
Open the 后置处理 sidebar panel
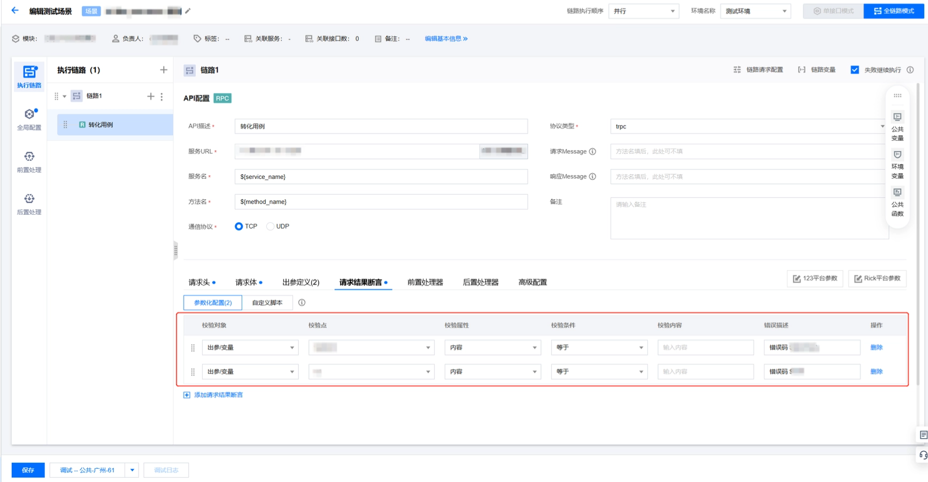tap(29, 204)
